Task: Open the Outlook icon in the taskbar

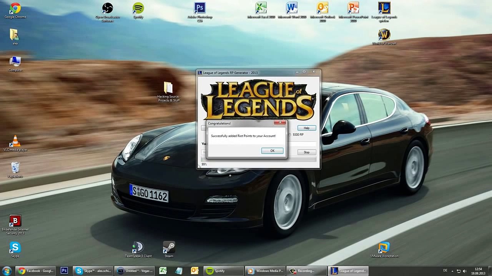Action: [x=194, y=271]
